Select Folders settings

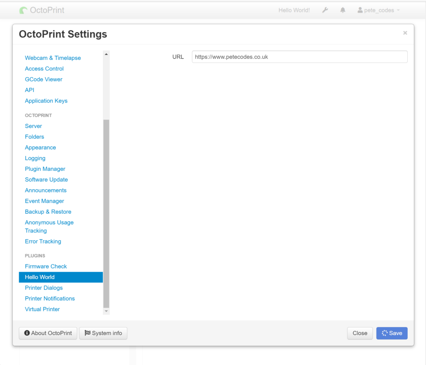pyautogui.click(x=35, y=137)
